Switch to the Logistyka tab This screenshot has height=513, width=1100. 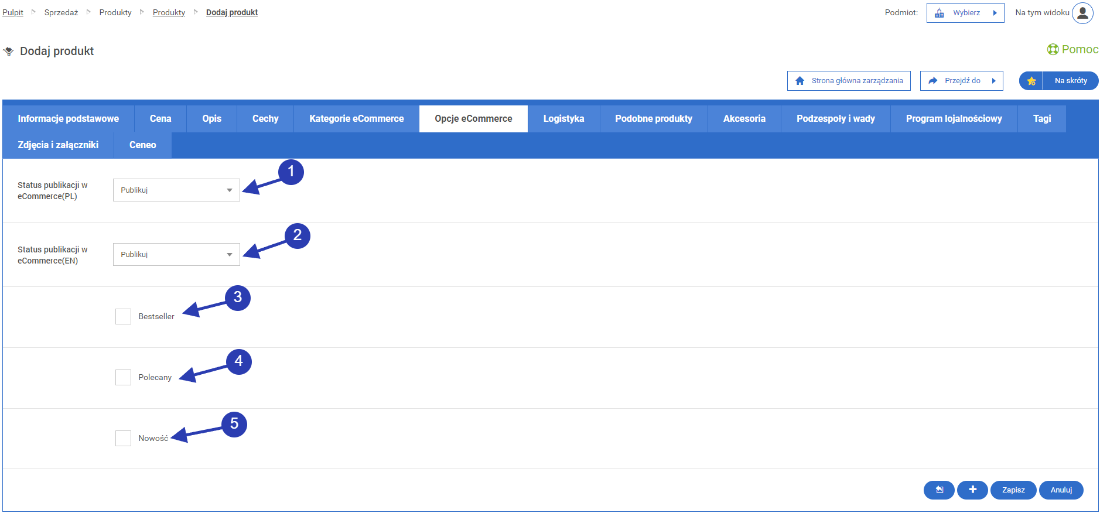point(563,119)
